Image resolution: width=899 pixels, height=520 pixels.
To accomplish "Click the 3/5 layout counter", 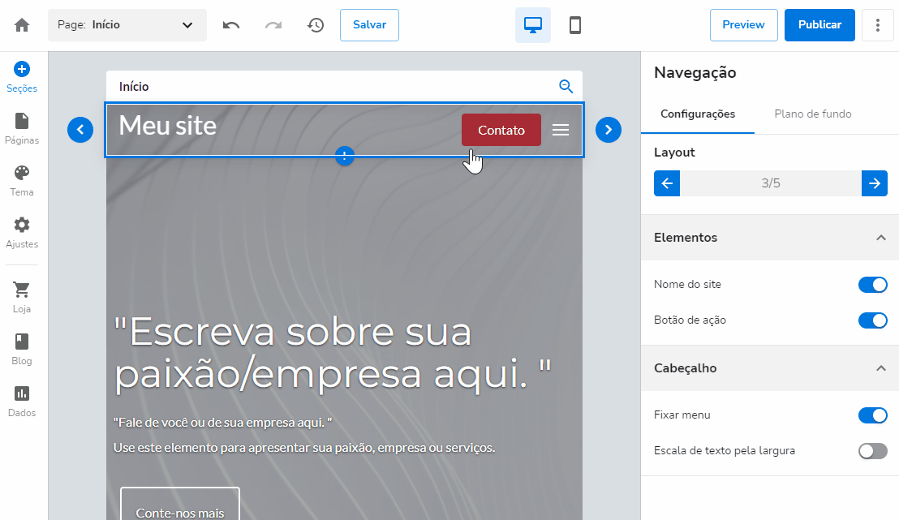I will click(771, 183).
